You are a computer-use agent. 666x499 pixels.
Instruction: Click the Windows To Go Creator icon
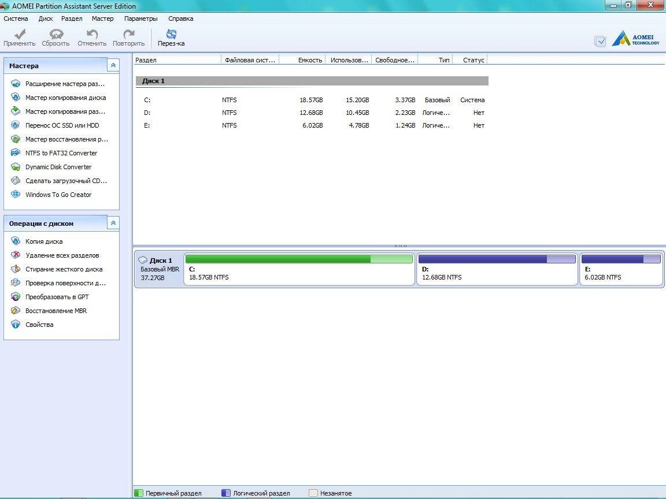(x=16, y=194)
